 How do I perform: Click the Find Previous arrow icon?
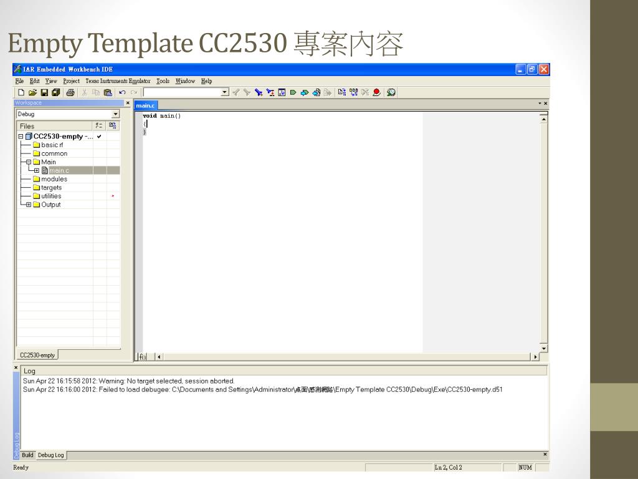[236, 92]
